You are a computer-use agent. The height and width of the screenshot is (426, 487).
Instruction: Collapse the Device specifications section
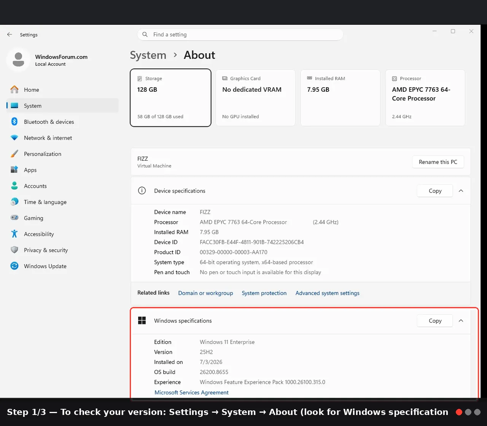(461, 191)
